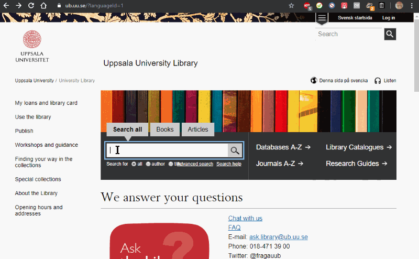Screen dimensions: 419x259
Task: Switch to the Search all tab
Action: click(127, 129)
